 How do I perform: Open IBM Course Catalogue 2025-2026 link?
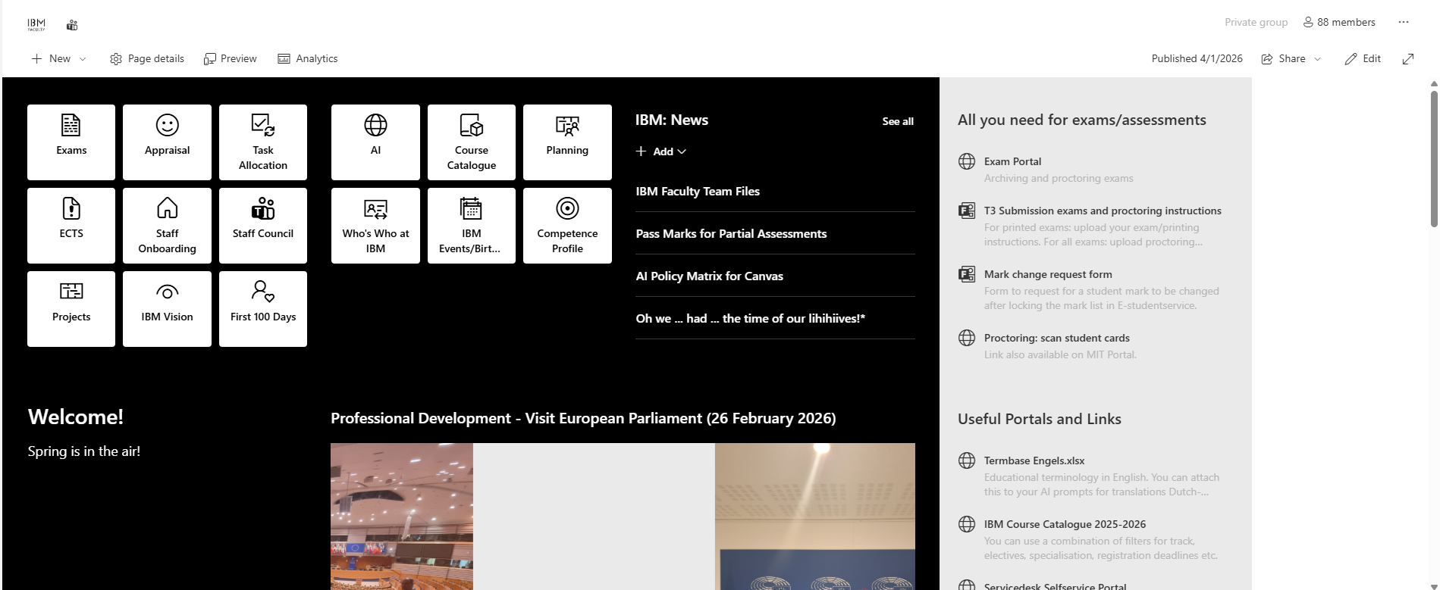(1065, 524)
